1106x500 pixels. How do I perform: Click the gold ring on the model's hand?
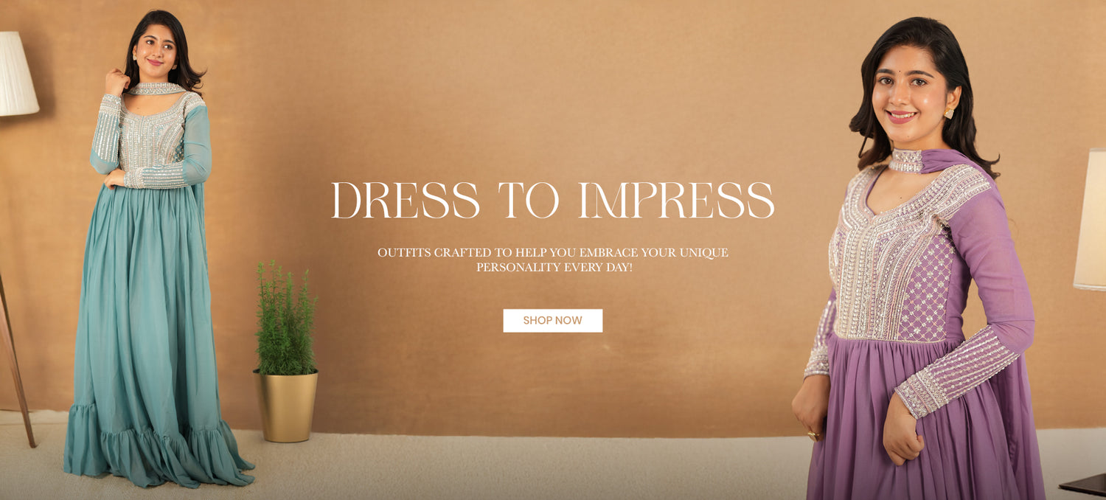coord(813,436)
